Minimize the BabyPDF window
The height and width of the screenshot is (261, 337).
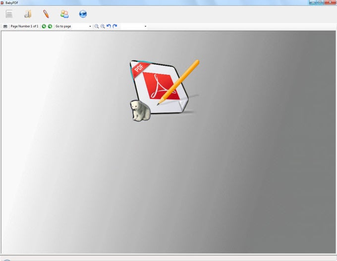tap(313, 2)
